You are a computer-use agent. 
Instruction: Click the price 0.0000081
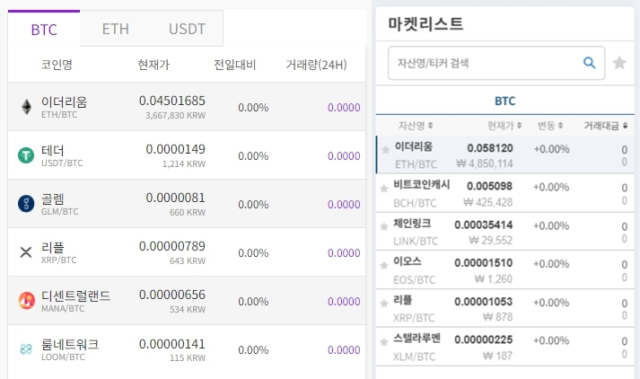176,198
